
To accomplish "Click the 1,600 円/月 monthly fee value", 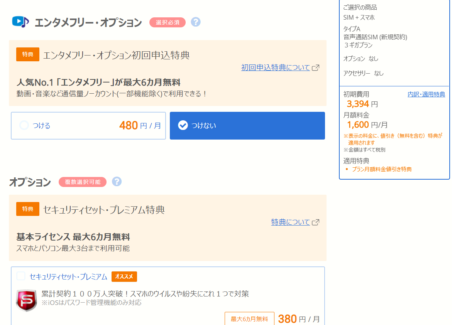I will click(367, 125).
